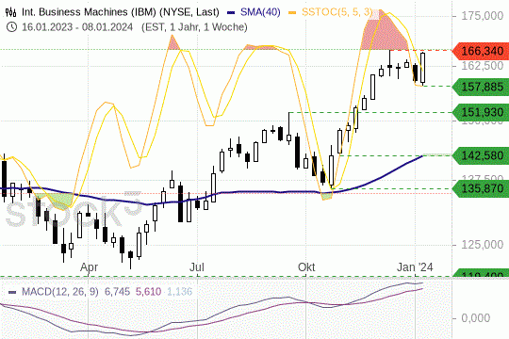Select the SSTOC(5, 5, 3) indicator label

click(x=337, y=12)
